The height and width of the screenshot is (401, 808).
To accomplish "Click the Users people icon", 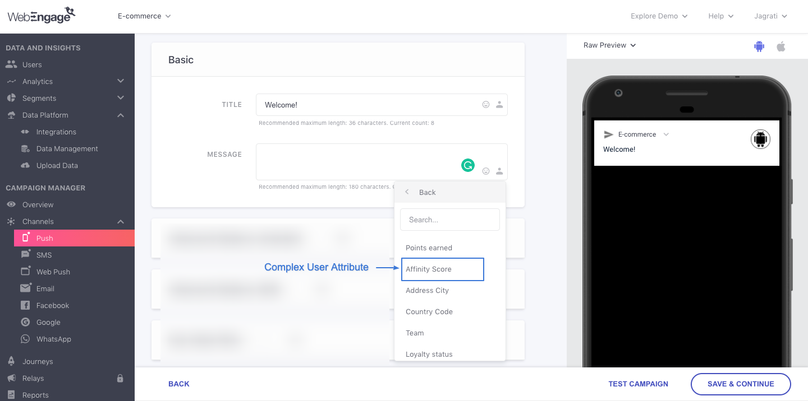I will tap(11, 64).
